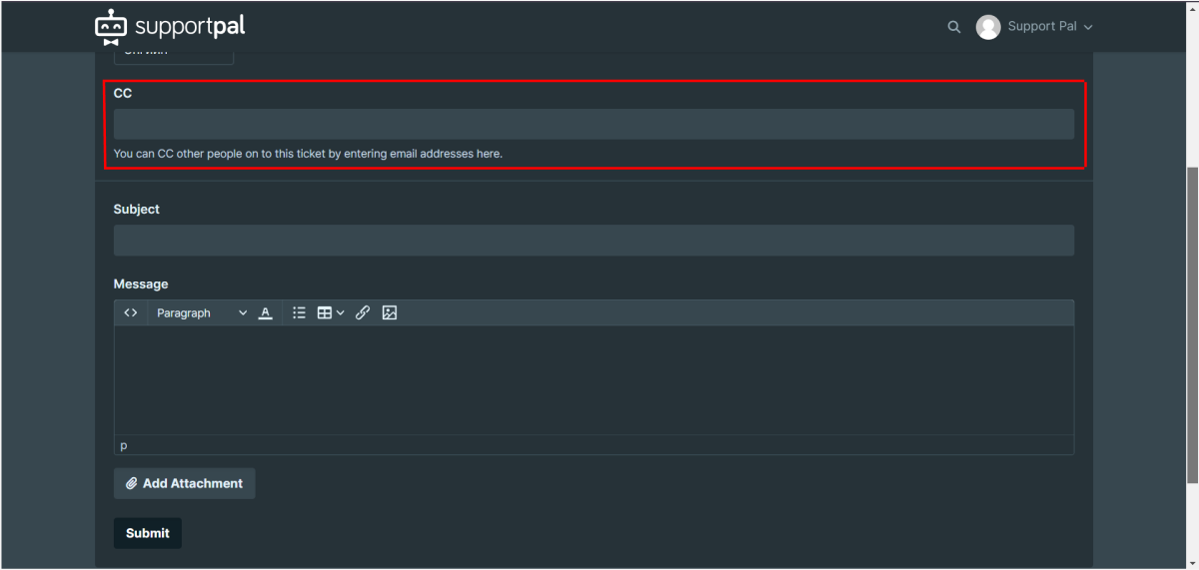Image resolution: width=1199 pixels, height=570 pixels.
Task: Click into the Subject field
Action: coord(594,240)
